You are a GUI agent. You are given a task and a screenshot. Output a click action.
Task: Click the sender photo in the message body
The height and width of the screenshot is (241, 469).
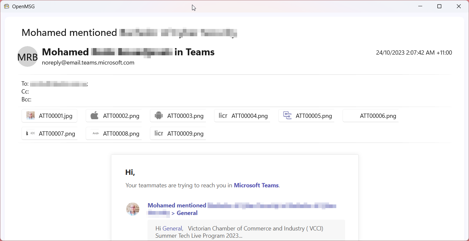(133, 209)
